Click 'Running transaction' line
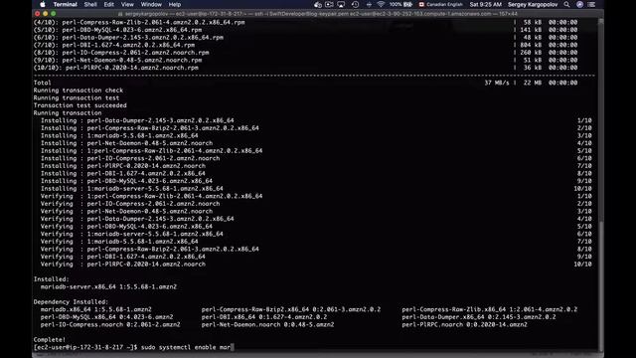 [68, 113]
